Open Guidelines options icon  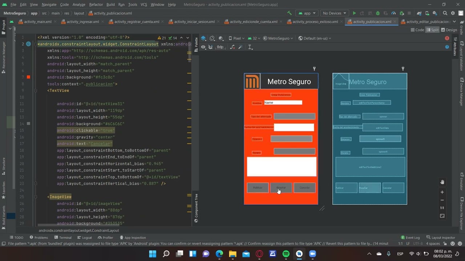[250, 47]
